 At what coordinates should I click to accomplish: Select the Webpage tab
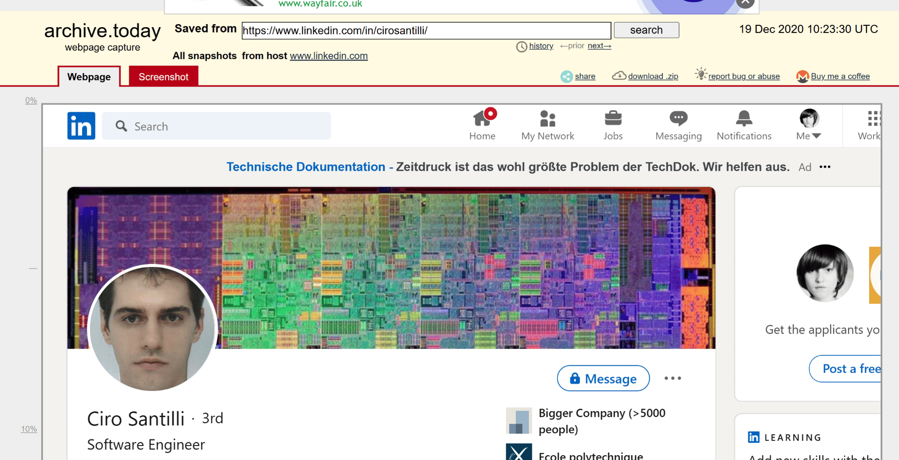89,77
